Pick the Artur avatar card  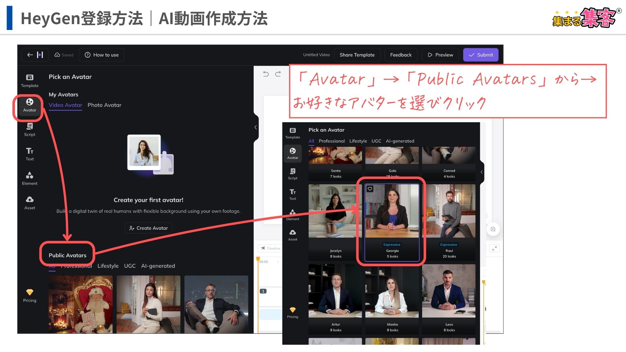click(x=335, y=299)
